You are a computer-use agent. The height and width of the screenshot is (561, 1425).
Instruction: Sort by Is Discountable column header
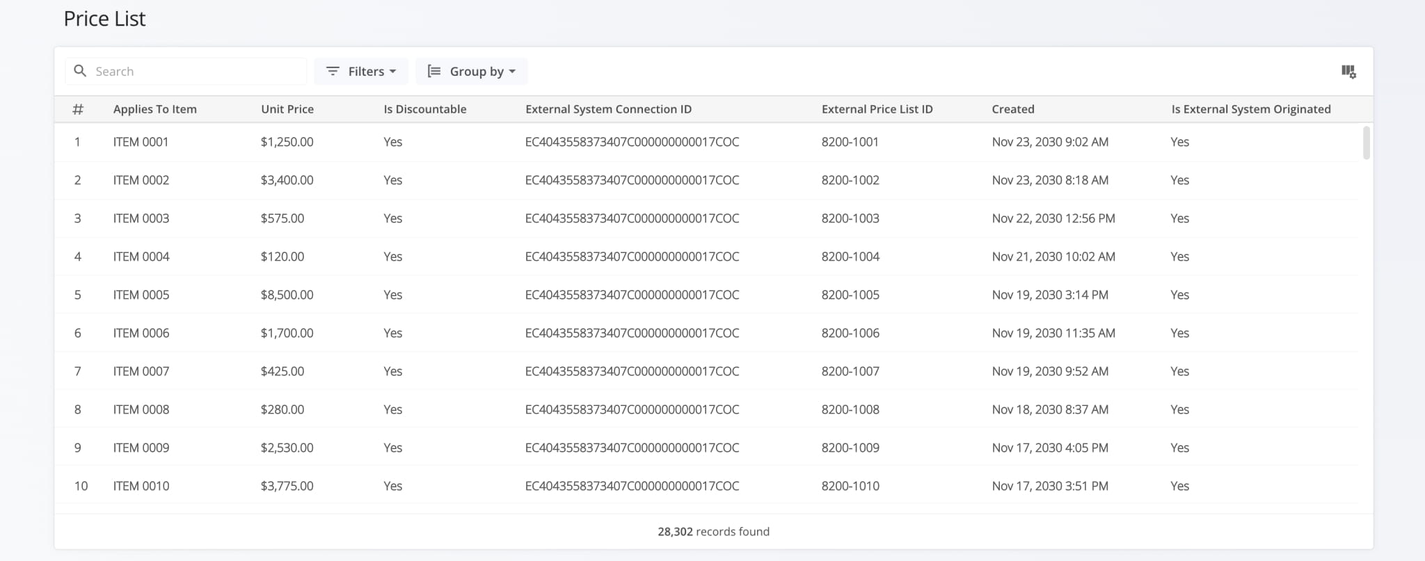click(x=424, y=109)
